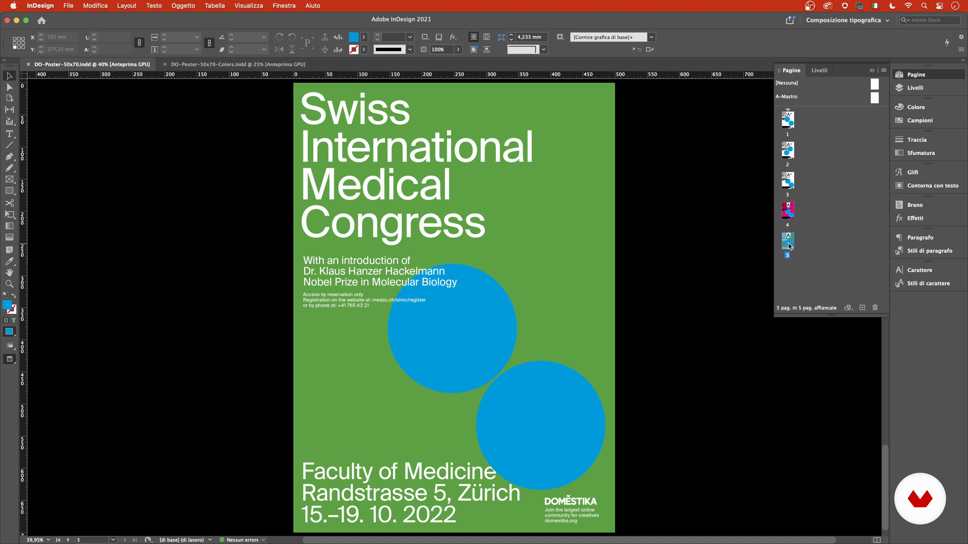
Task: Select the Zoom tool in toolbox
Action: tap(9, 284)
